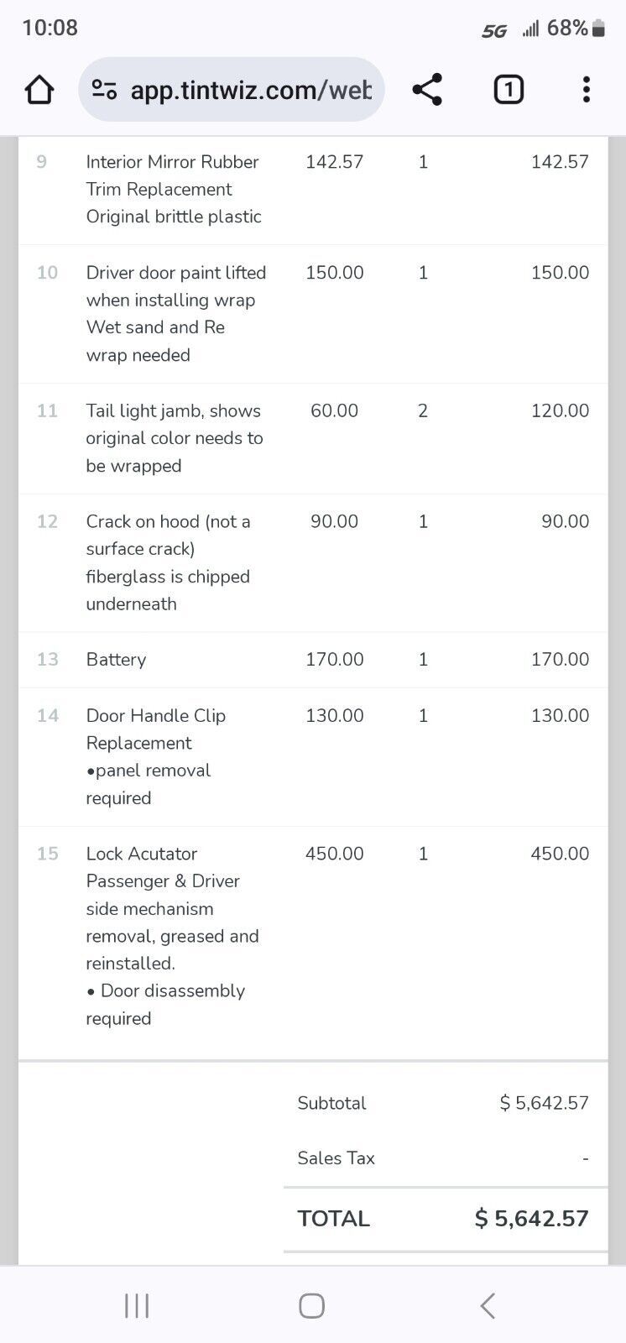Screen dimensions: 626x1343
Task: Tap the battery status indicator
Action: coord(598,29)
